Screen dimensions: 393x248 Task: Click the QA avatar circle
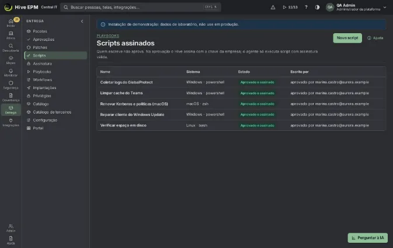330,7
